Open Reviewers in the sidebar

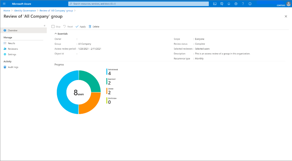(13, 49)
